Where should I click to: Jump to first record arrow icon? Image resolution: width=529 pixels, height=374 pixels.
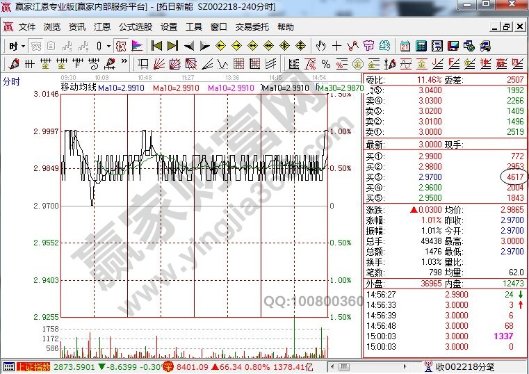click(156, 46)
